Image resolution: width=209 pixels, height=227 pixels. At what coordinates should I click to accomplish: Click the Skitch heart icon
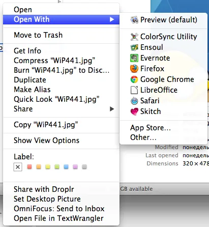coord(134,111)
